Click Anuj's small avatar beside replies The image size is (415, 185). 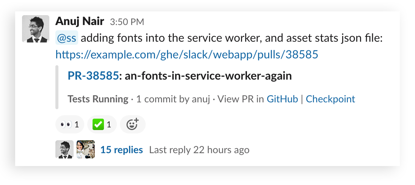pos(64,149)
